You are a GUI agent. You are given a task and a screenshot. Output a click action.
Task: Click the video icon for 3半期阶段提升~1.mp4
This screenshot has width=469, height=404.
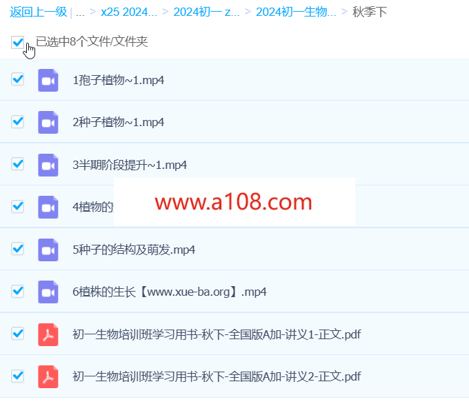click(48, 165)
